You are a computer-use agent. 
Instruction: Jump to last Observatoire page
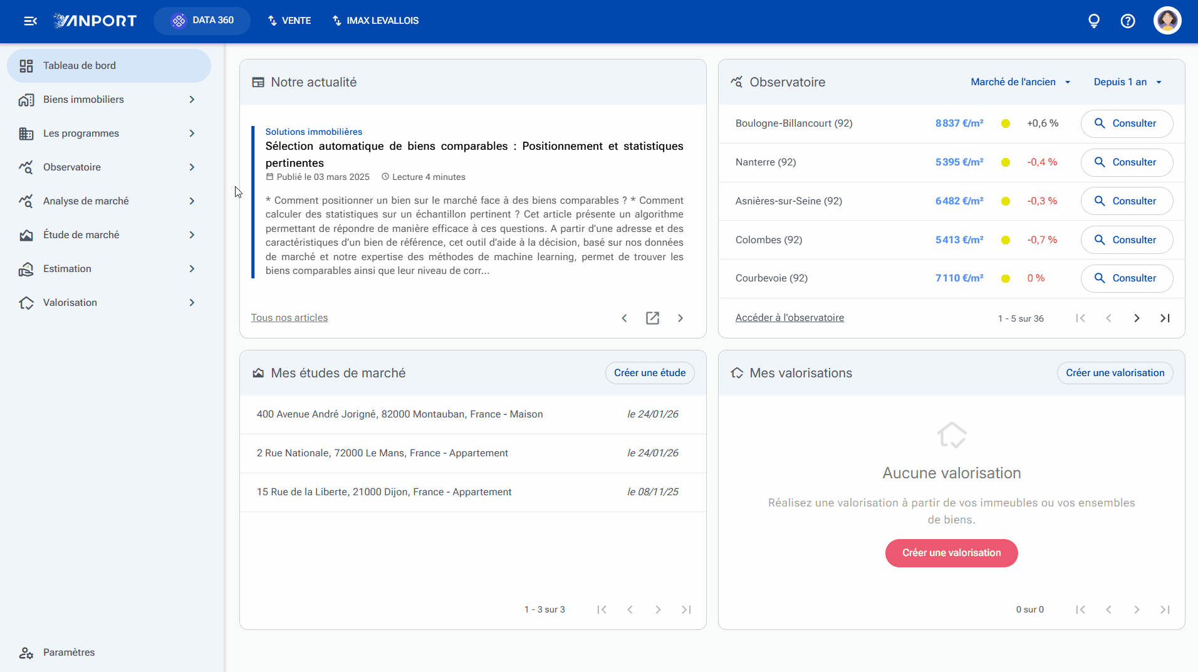point(1165,318)
